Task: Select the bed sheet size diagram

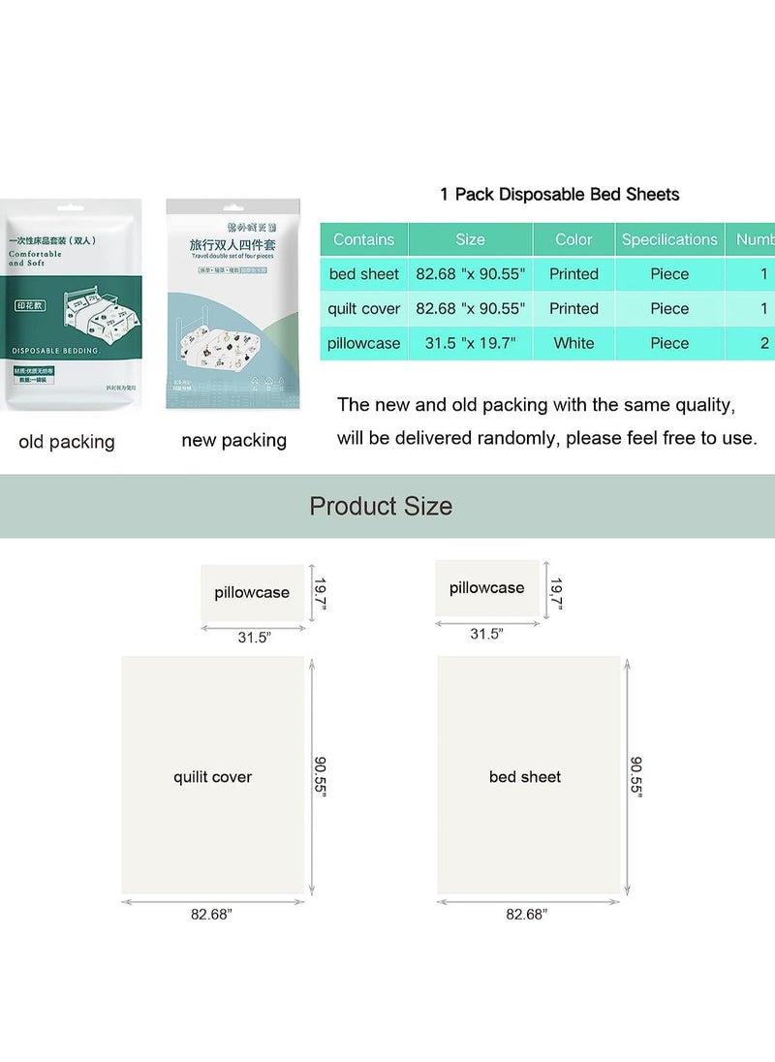Action: tap(528, 775)
